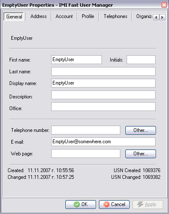Focus the Last name text box

click(x=103, y=71)
